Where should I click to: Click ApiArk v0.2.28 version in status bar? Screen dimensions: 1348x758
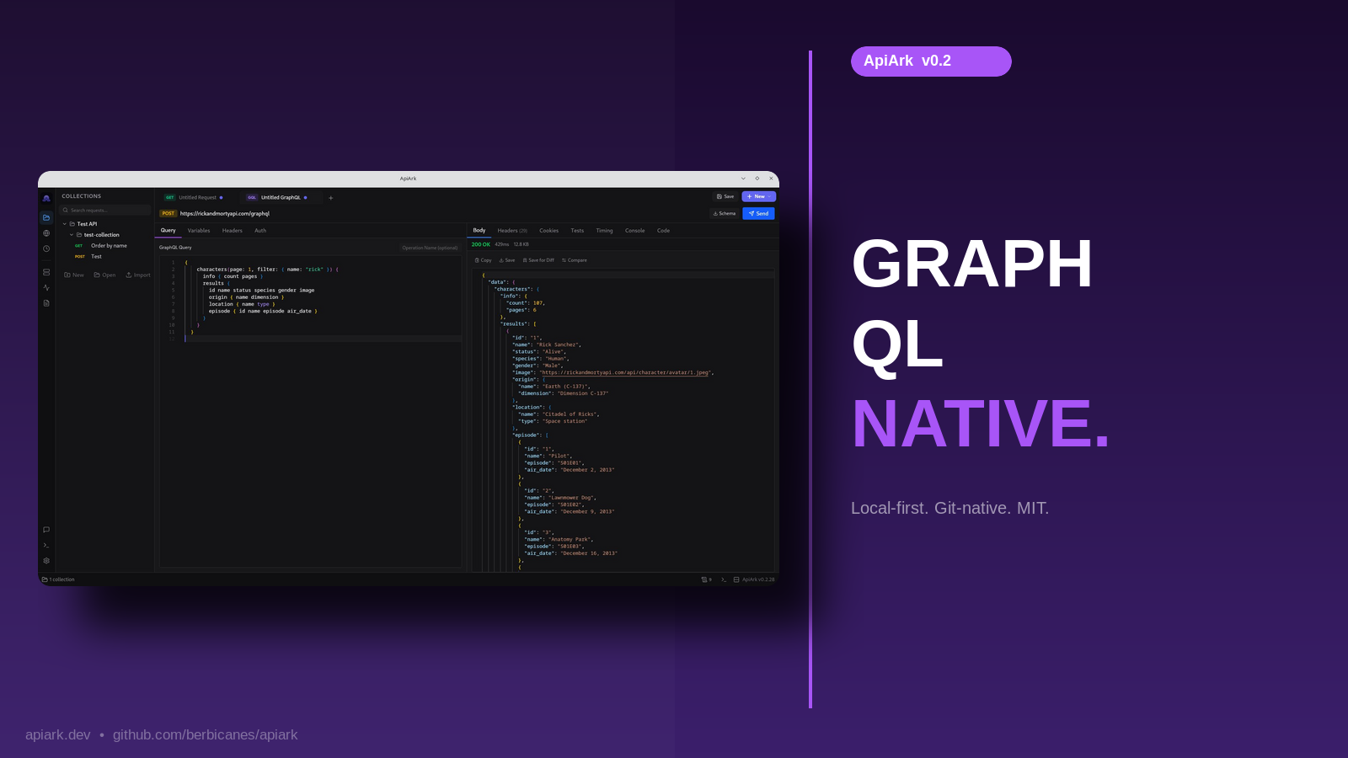[x=758, y=579]
